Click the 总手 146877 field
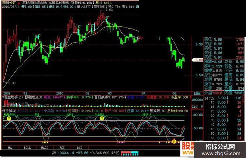This screenshot has height=158, width=246. tap(213, 75)
